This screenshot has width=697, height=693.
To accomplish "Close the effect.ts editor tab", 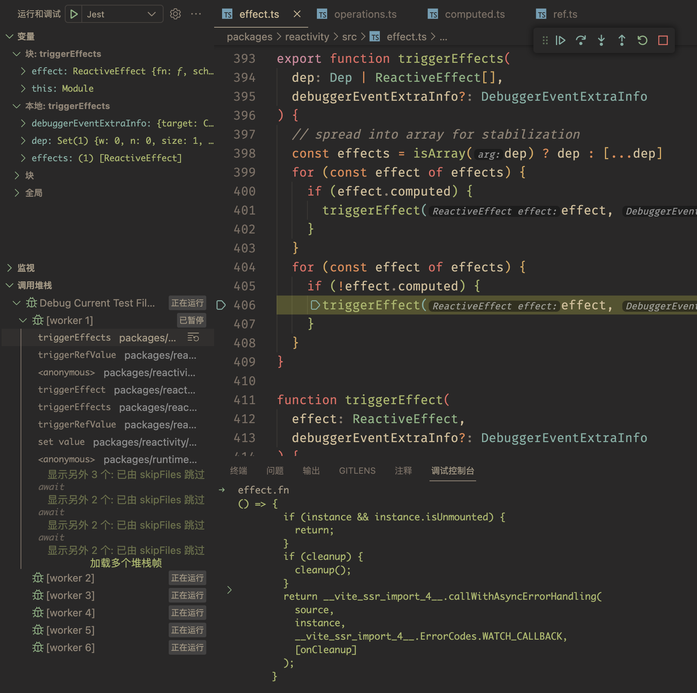I will tap(297, 14).
